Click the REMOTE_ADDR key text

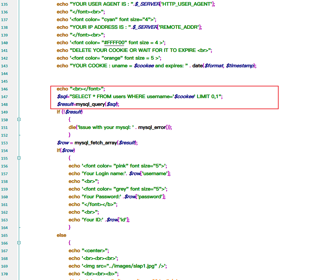[179, 27]
